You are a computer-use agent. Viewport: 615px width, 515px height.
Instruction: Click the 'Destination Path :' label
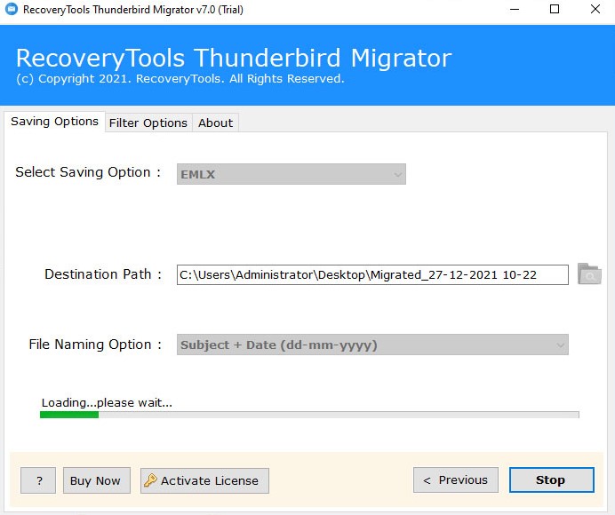[103, 274]
